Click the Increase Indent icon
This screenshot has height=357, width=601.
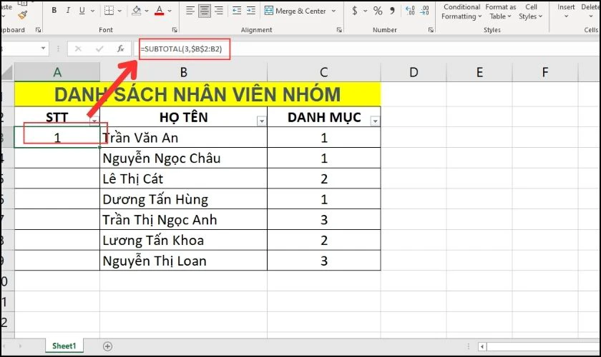[x=251, y=10]
